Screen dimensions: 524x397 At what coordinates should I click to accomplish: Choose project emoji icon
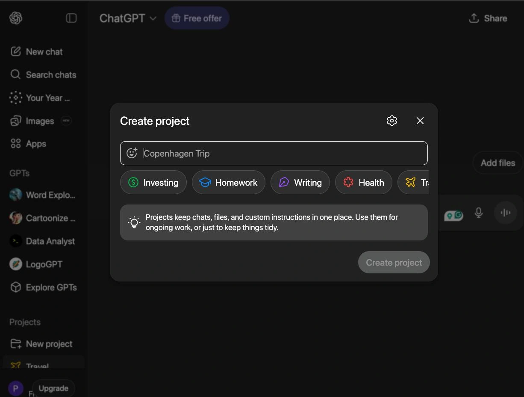click(x=132, y=153)
